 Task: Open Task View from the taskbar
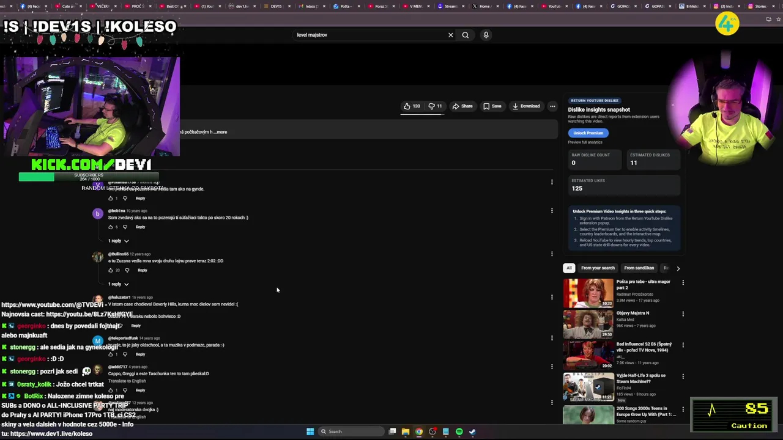(392, 431)
